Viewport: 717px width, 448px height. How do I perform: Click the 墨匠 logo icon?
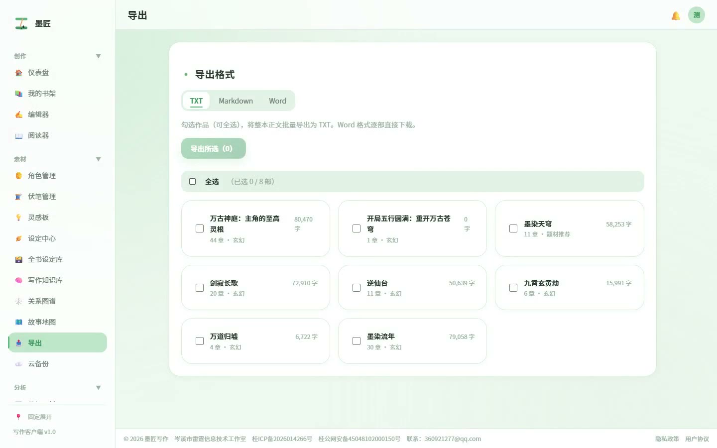point(21,23)
